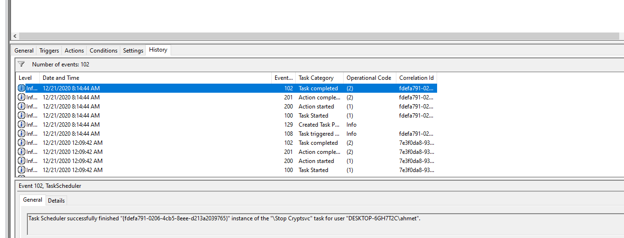Click correlation id 7e3f0da8-93... of Task completed row
The height and width of the screenshot is (238, 624).
[x=416, y=143]
